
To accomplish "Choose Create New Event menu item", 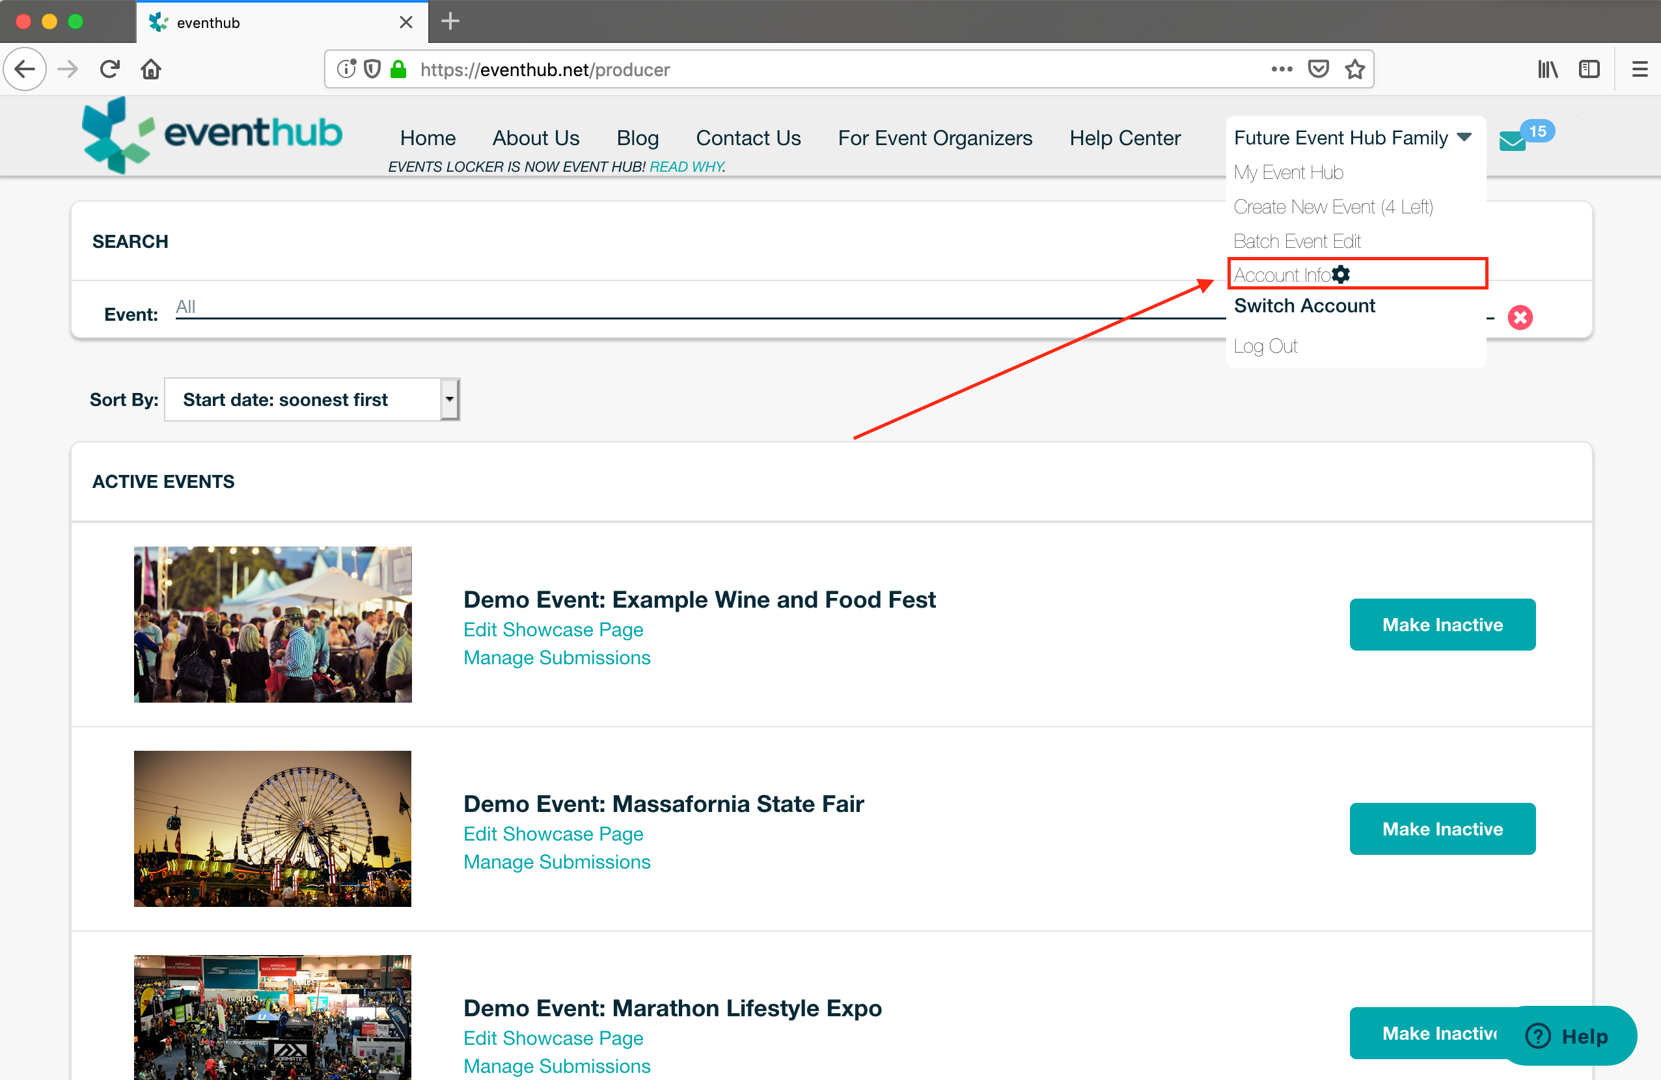I will coord(1332,206).
